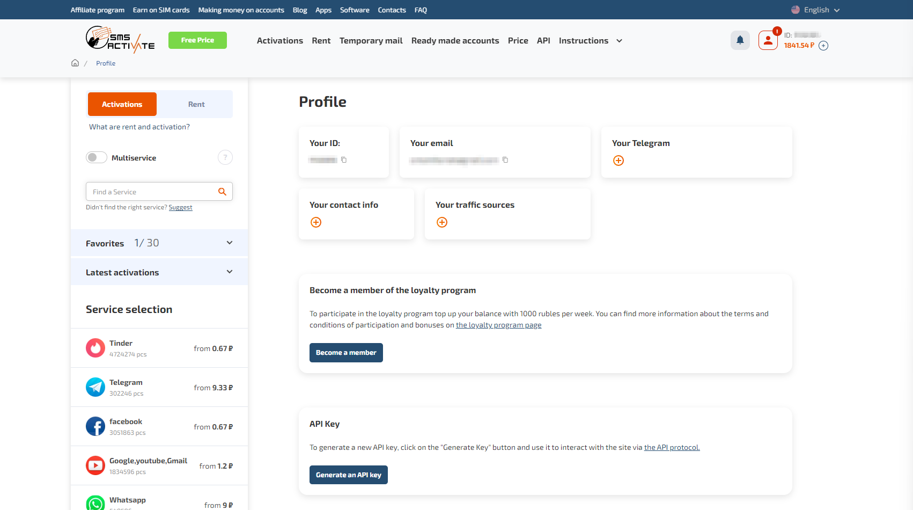Expand the Favorites section
The width and height of the screenshot is (913, 510).
point(230,243)
